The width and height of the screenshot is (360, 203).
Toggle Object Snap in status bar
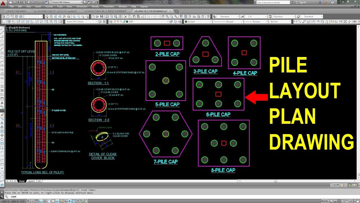click(49, 201)
